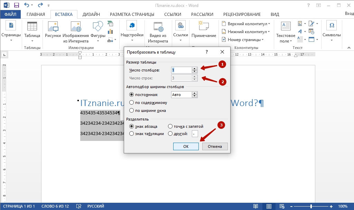
Task: Click the Save icon in Quick Access
Action: 17,5
